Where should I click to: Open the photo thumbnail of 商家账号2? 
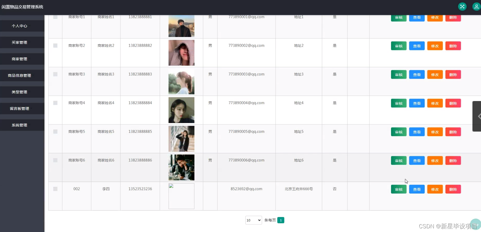(x=181, y=53)
